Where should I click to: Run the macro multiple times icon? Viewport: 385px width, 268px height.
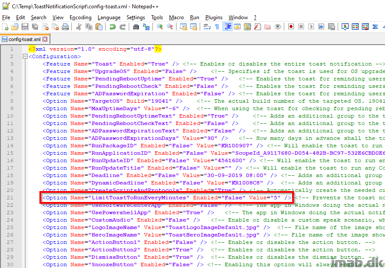coord(321,27)
